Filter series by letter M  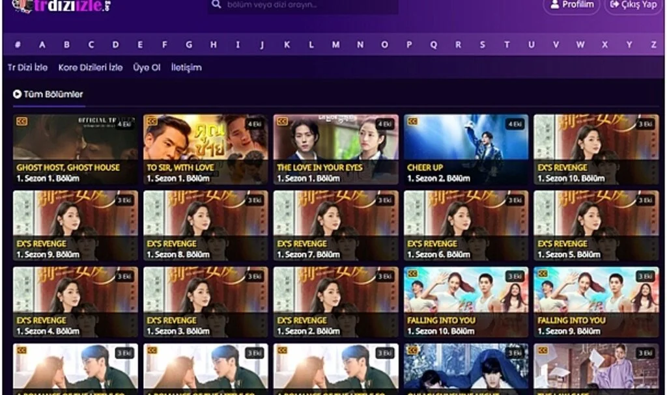coord(336,45)
